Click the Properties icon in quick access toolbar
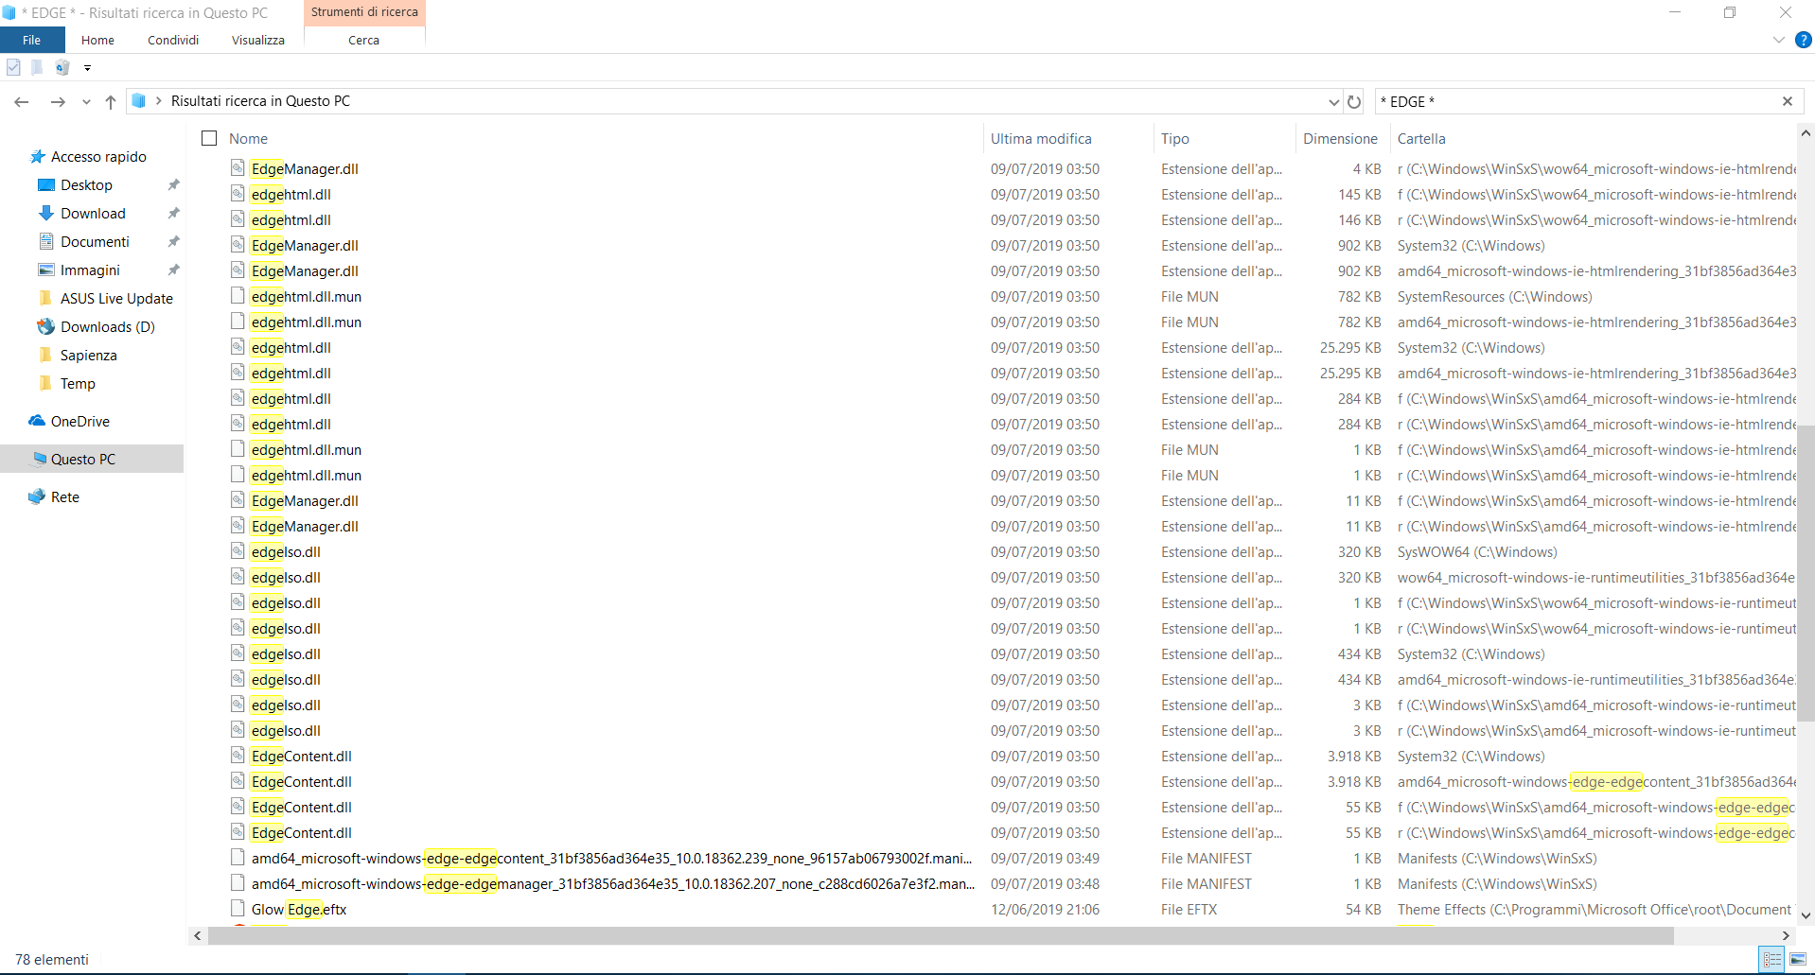This screenshot has width=1815, height=975. 13,67
